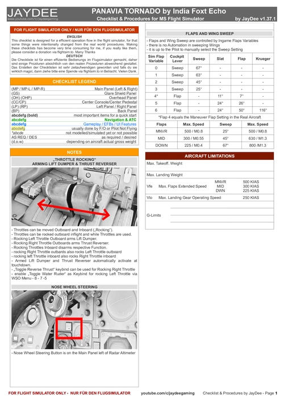
Task: Click the G-Limits blank entry lines
Action: [222, 215]
